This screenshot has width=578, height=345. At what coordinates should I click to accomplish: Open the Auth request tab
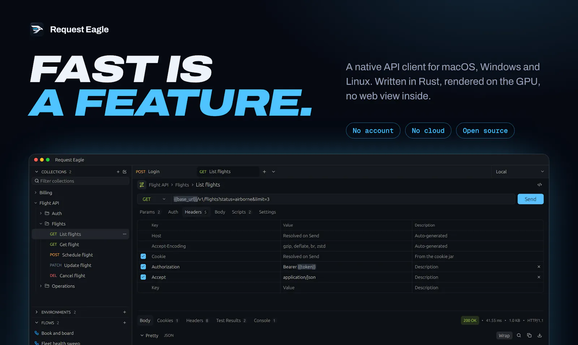(173, 212)
